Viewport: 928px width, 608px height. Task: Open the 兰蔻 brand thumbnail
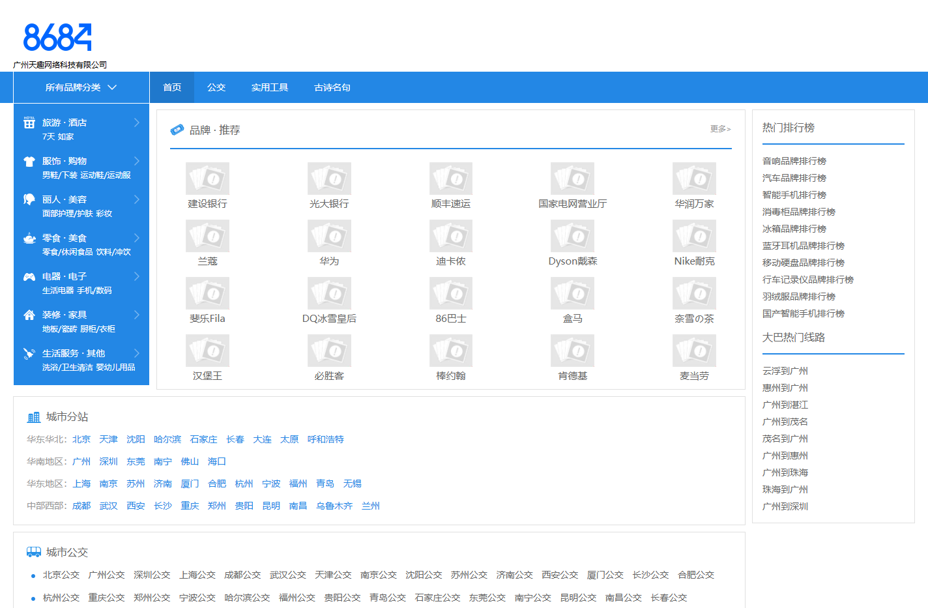coord(207,236)
